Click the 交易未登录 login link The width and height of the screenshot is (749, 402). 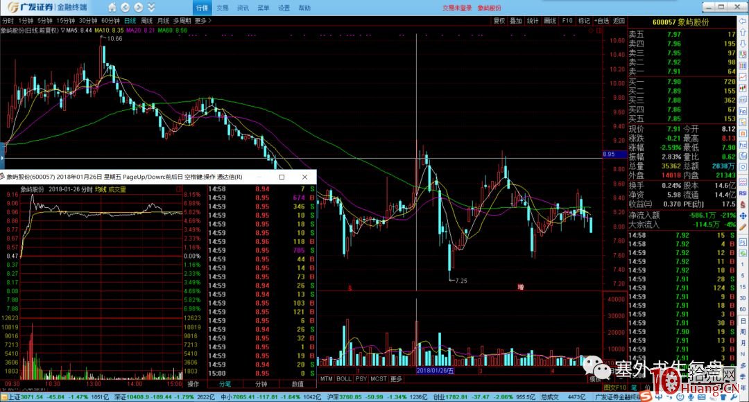[x=456, y=8]
